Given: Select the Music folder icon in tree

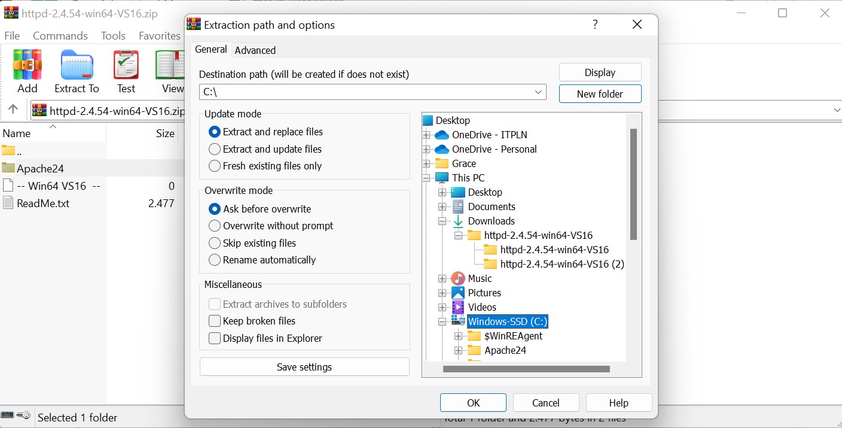Looking at the screenshot, I should (x=458, y=278).
